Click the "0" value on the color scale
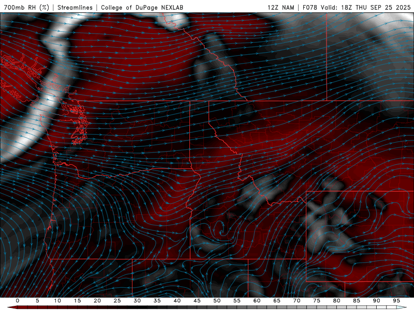Image resolution: width=414 pixels, height=310 pixels. point(18,301)
